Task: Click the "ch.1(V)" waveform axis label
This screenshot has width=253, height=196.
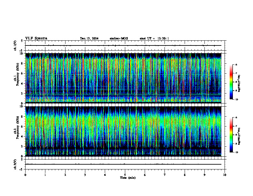Action: pyautogui.click(x=15, y=45)
